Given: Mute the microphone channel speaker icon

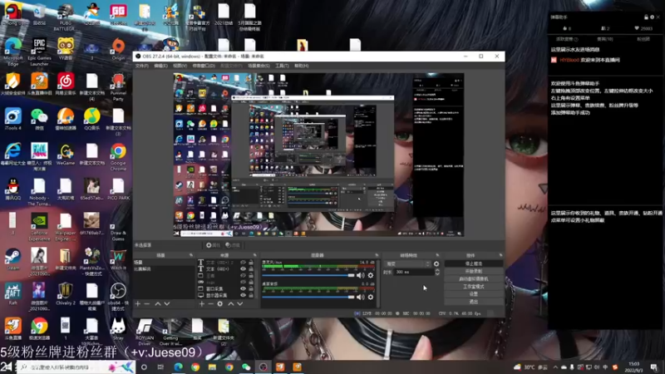Looking at the screenshot, I should (360, 275).
